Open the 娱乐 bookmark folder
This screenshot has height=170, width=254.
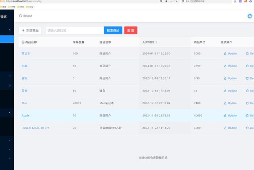(21, 7)
